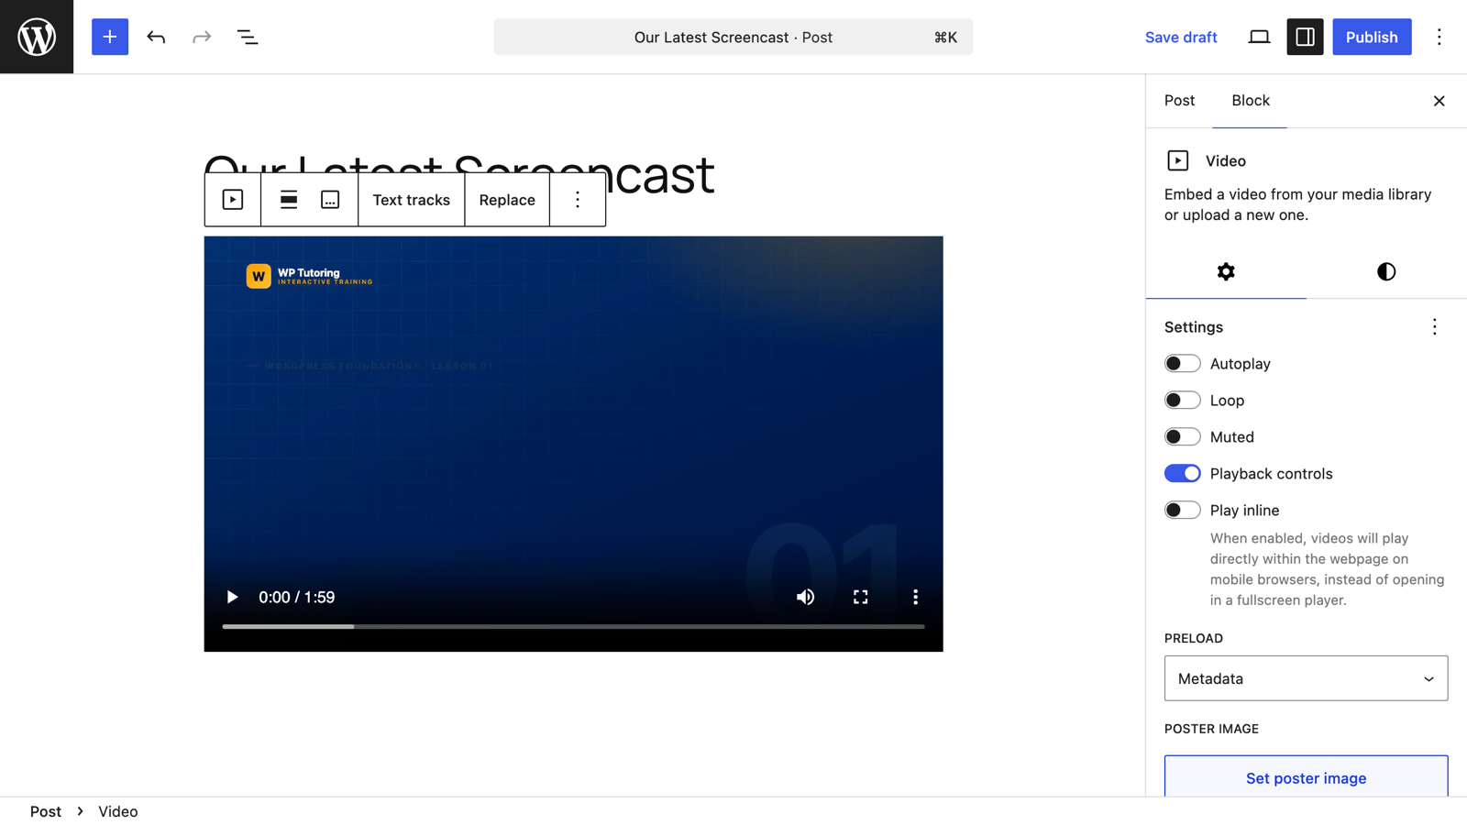Open the editor options menu in top bar
The image size is (1467, 825).
[1439, 37]
